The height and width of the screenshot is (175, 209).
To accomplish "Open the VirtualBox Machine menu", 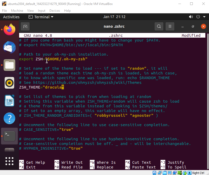I will (17, 11).
